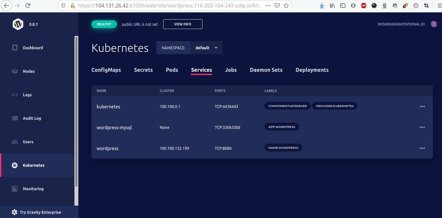Click WIZARD@GRAVITATIONAL.IO user menu
442x218 pixels.
[x=401, y=24]
